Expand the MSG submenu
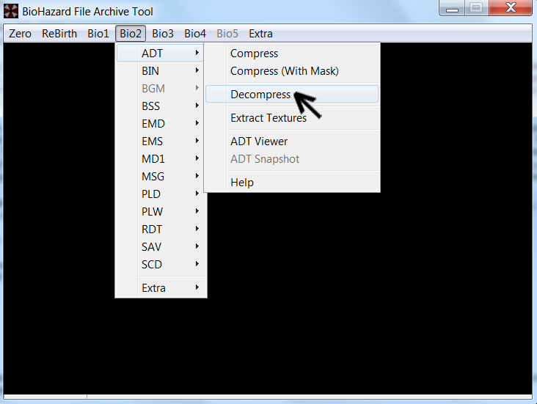The width and height of the screenshot is (537, 404). click(161, 176)
